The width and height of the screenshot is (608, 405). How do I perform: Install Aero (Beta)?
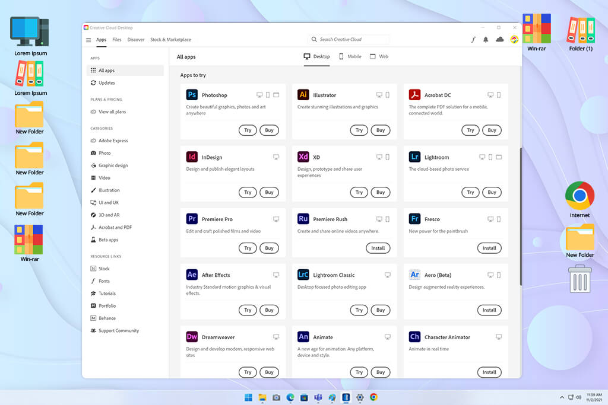coord(489,310)
